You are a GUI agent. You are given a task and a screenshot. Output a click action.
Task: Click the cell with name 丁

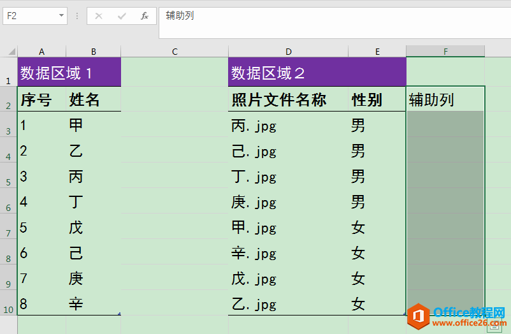94,201
